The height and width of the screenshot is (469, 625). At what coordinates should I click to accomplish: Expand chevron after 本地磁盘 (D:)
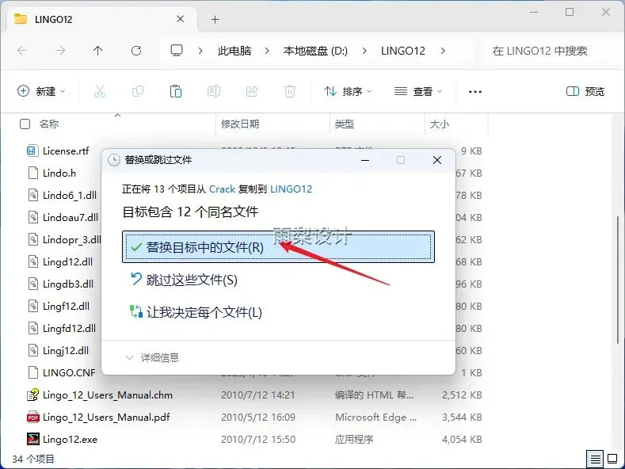(364, 51)
